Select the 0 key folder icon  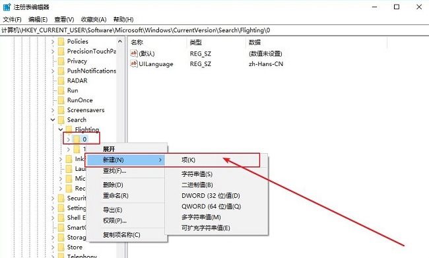pos(77,139)
